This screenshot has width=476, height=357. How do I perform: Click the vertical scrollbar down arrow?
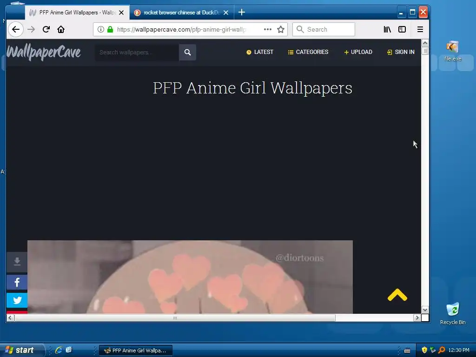[425, 310]
